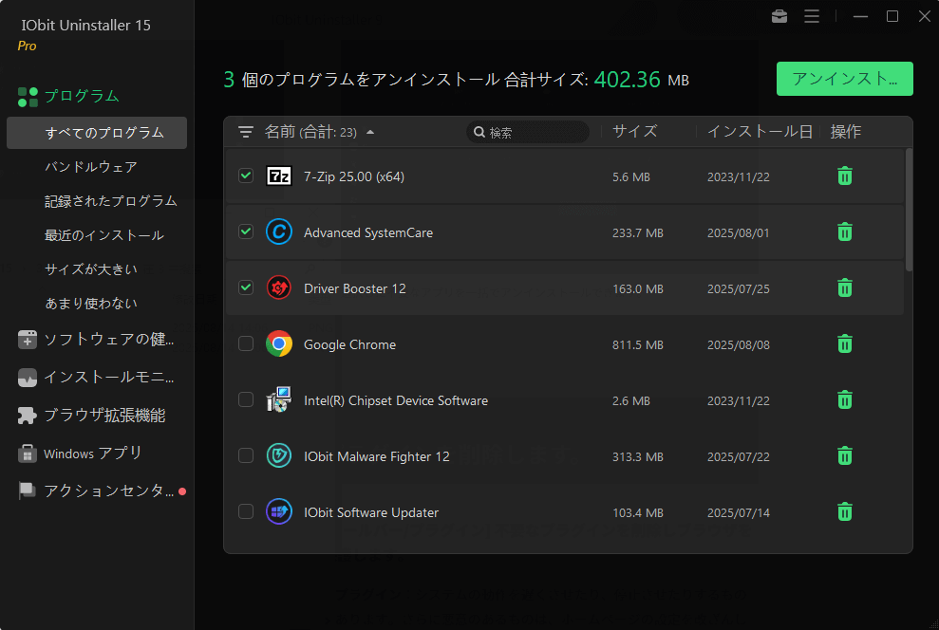The image size is (939, 630).
Task: Open the hamburger options menu in title bar
Action: click(812, 16)
